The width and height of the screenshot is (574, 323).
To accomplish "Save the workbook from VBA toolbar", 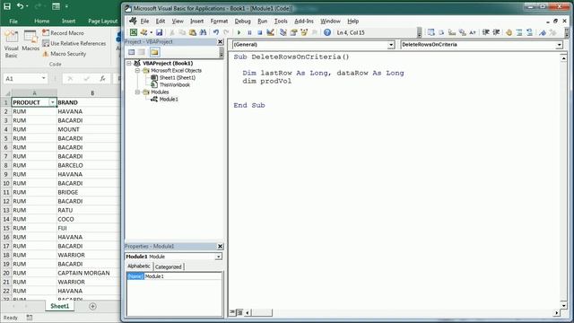I will coord(160,32).
